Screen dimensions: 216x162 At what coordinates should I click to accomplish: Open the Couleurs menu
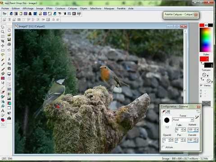pos(60,9)
